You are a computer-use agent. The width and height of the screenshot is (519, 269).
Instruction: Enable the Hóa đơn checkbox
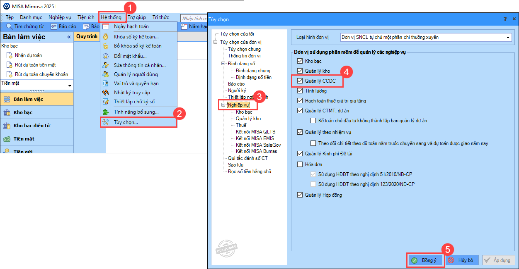(x=300, y=164)
